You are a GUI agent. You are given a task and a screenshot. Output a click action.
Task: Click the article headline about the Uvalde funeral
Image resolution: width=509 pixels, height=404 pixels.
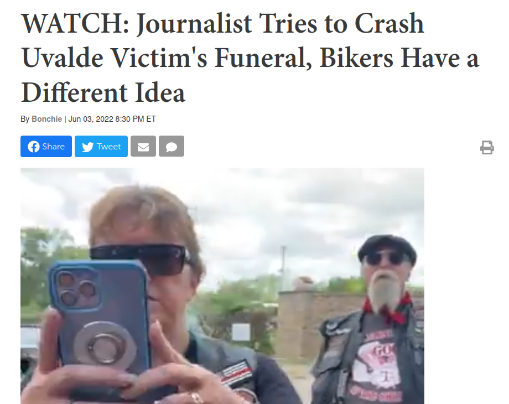250,58
